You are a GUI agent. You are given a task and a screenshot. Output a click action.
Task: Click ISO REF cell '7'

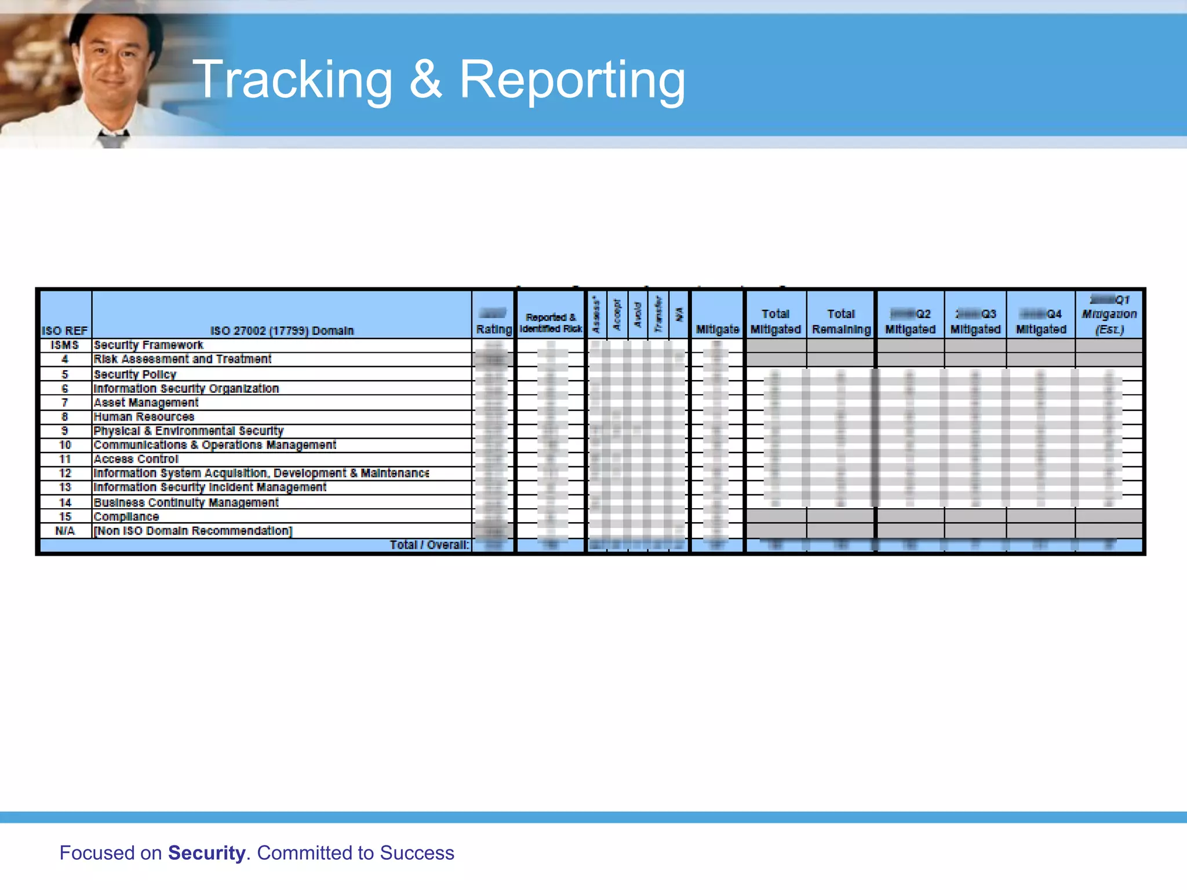coord(65,402)
